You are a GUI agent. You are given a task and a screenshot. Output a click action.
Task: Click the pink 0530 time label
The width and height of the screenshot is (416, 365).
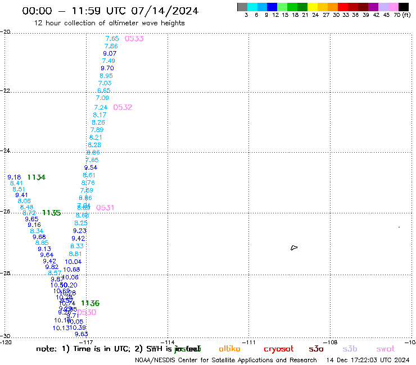point(87,312)
